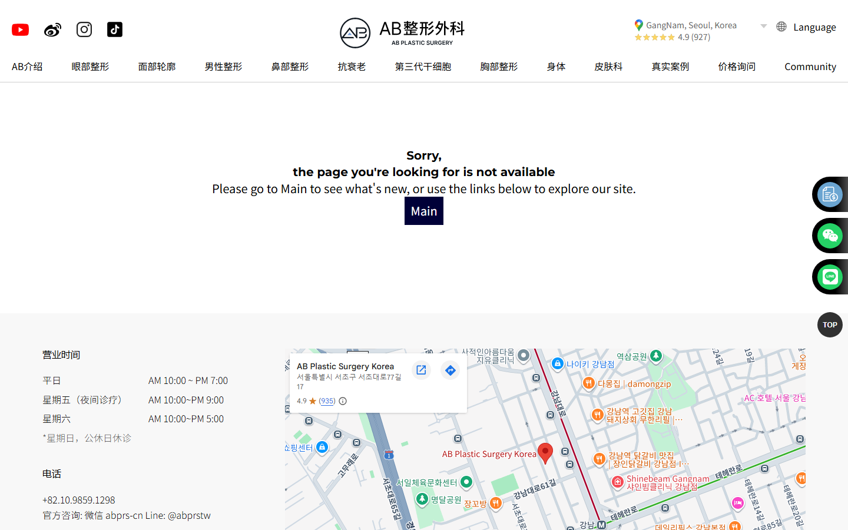Click the AB Plastic Surgery logo

(402, 32)
